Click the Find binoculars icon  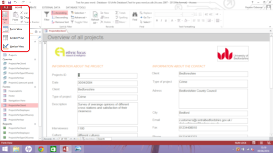[135, 15]
